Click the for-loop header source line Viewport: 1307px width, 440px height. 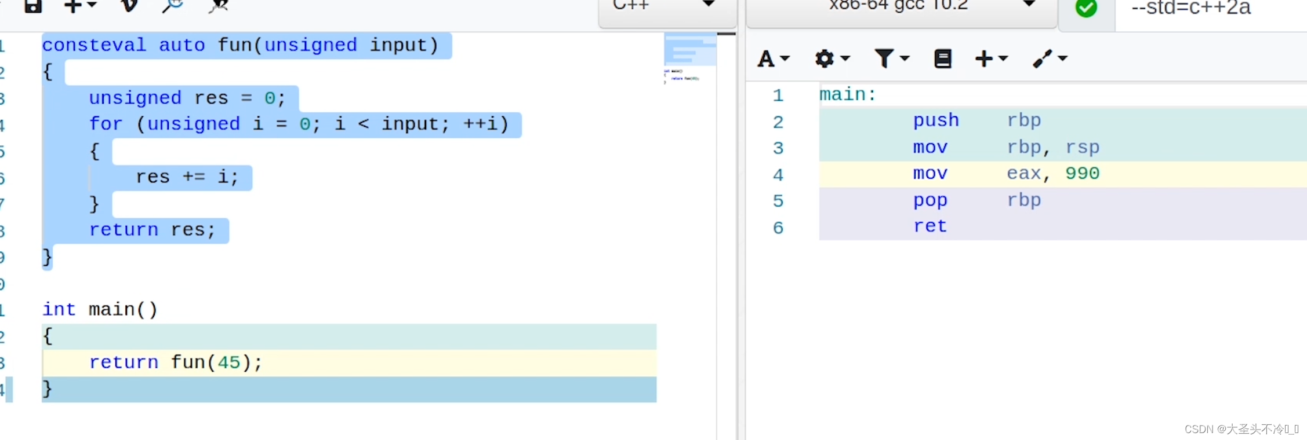pyautogui.click(x=299, y=124)
